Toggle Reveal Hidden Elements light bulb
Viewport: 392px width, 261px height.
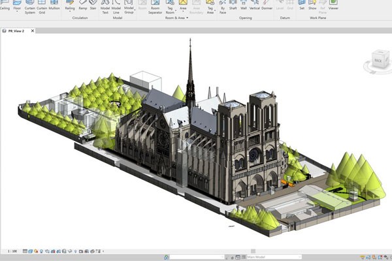coord(76,251)
